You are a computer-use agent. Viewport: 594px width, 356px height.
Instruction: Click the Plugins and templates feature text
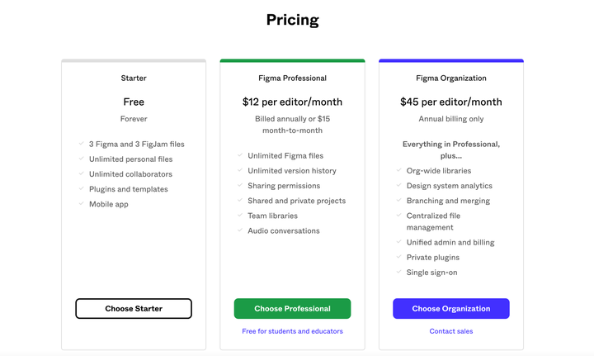(128, 189)
